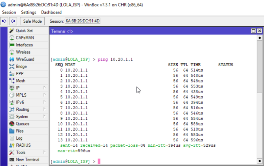Viewport: 264px width, 166px height.
Task: Open the Wireless section
Action: [23, 52]
